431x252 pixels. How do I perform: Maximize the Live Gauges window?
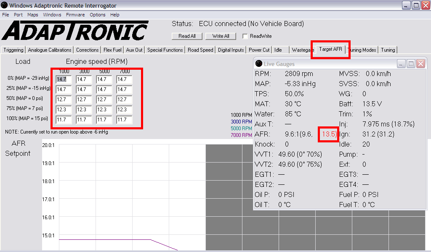point(411,64)
